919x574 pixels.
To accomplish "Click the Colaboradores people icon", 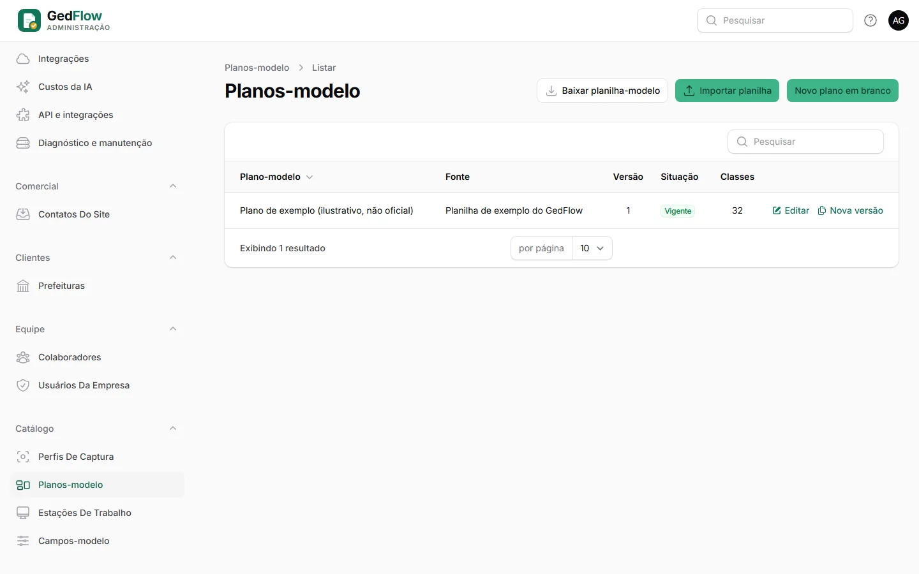I will coord(23,357).
